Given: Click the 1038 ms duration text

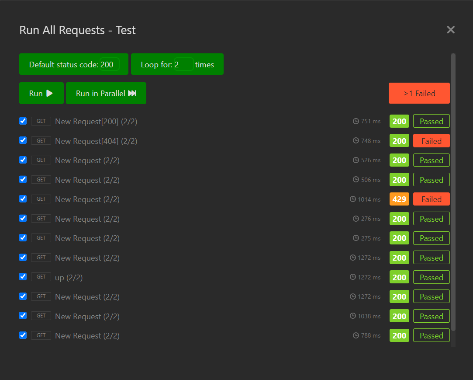Looking at the screenshot, I should [369, 316].
